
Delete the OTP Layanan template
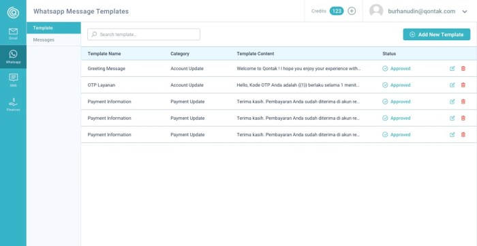point(463,85)
